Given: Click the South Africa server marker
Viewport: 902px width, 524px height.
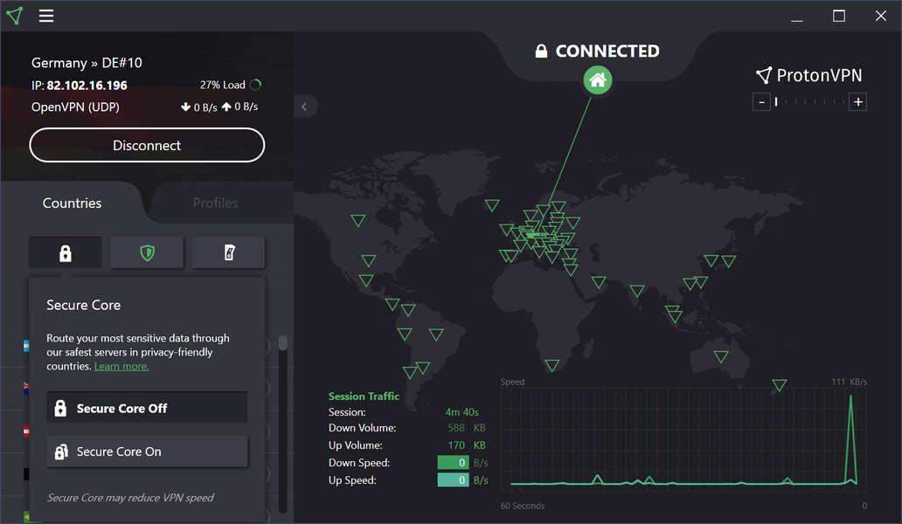Looking at the screenshot, I should pyautogui.click(x=552, y=365).
